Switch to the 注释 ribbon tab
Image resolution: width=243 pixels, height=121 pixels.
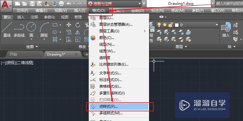coord(34,17)
